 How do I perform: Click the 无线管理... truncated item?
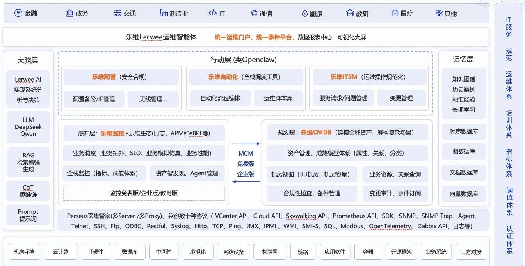click(153, 99)
